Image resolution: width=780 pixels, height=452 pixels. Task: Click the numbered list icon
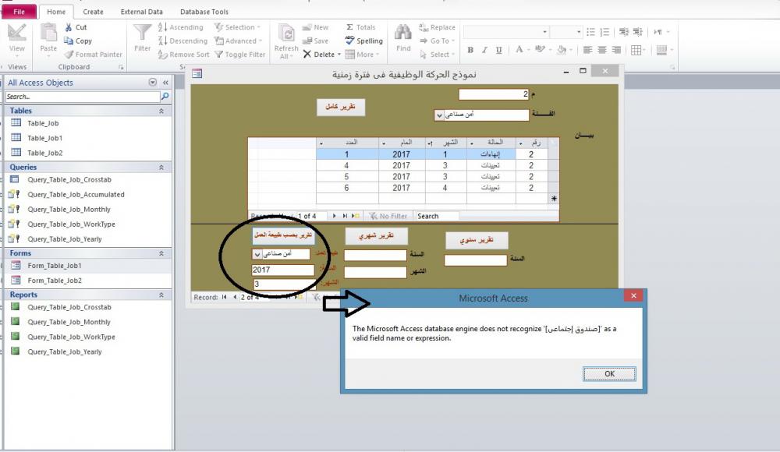(604, 32)
